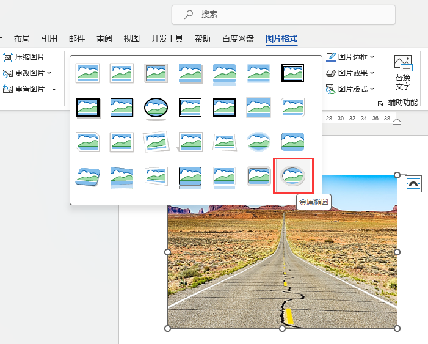Open the 引用 ribbon tab
This screenshot has height=344, width=428.
[x=49, y=38]
